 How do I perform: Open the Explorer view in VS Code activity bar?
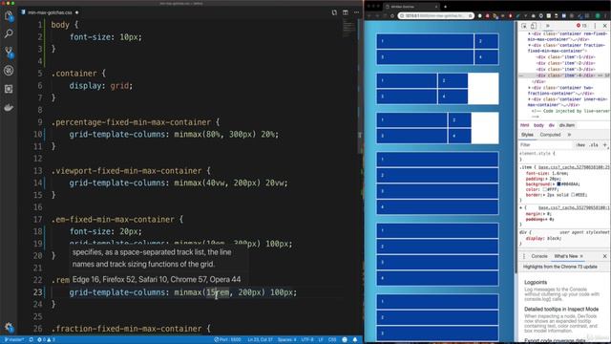tap(9, 15)
